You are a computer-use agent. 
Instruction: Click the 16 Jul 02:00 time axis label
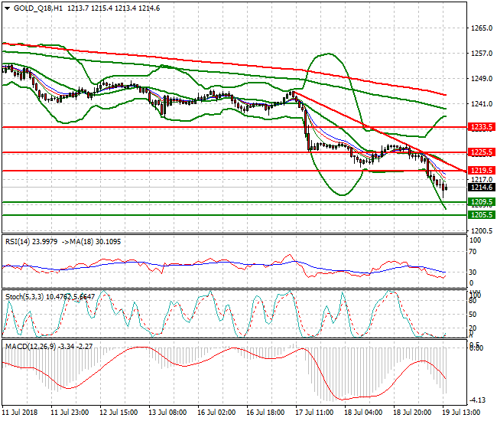216,413
